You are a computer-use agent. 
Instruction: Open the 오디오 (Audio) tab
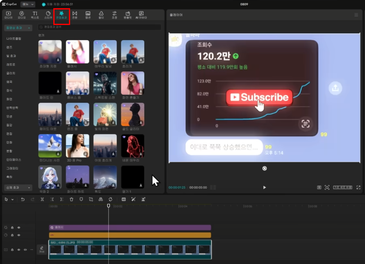pyautogui.click(x=22, y=15)
